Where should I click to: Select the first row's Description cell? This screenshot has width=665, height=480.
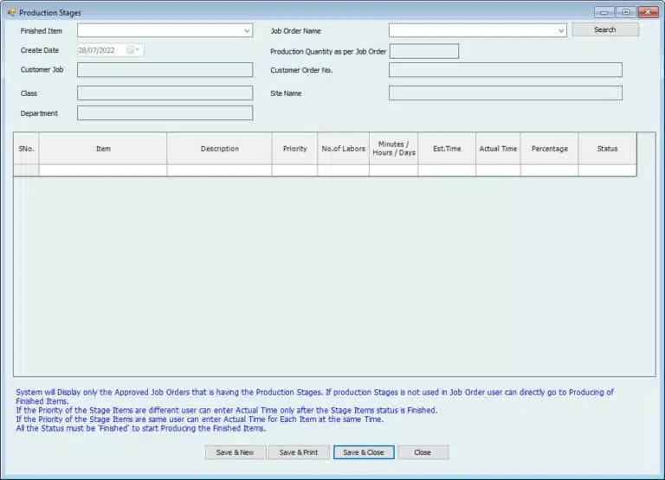pos(219,170)
